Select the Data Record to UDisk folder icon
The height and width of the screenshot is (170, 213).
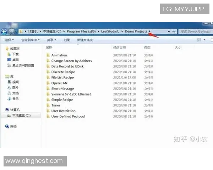coord(48,66)
